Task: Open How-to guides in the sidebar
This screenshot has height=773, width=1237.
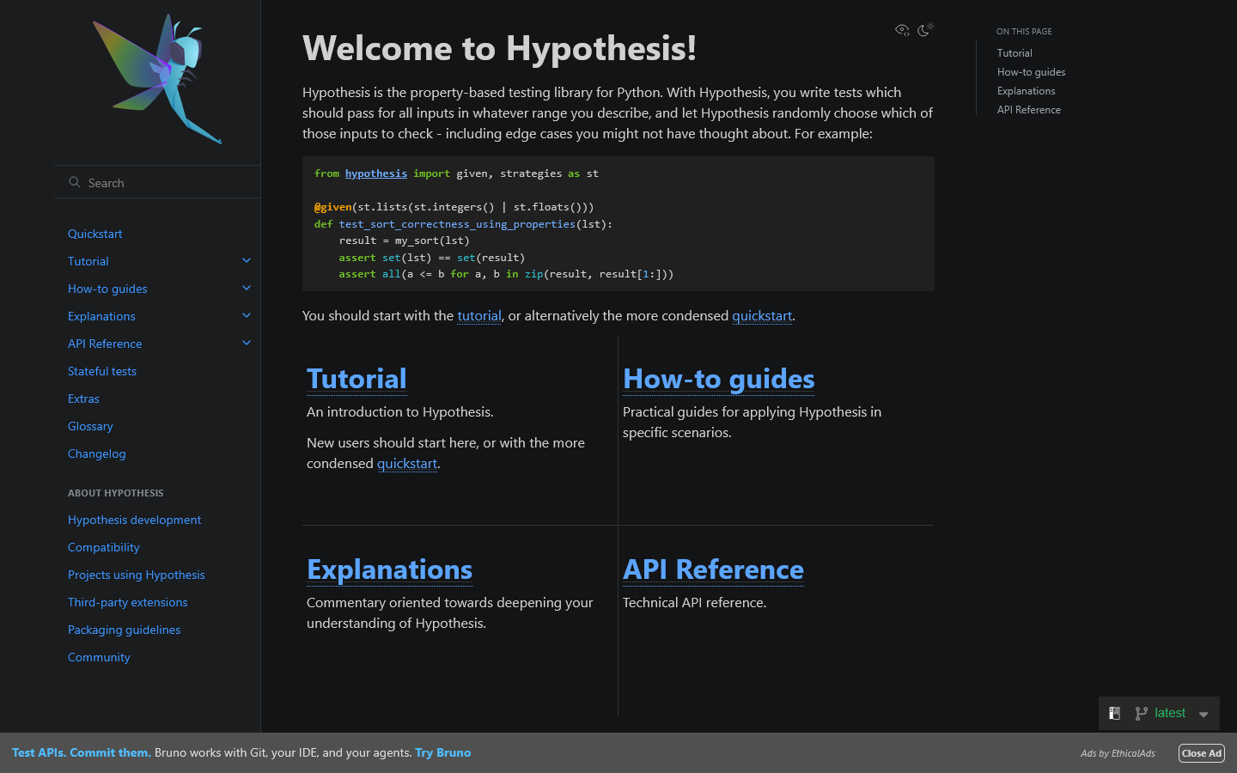Action: click(x=107, y=289)
